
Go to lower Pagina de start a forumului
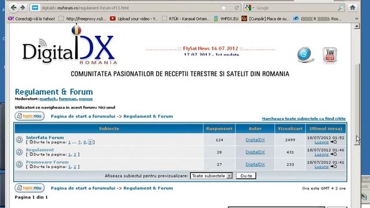pyautogui.click(x=83, y=188)
